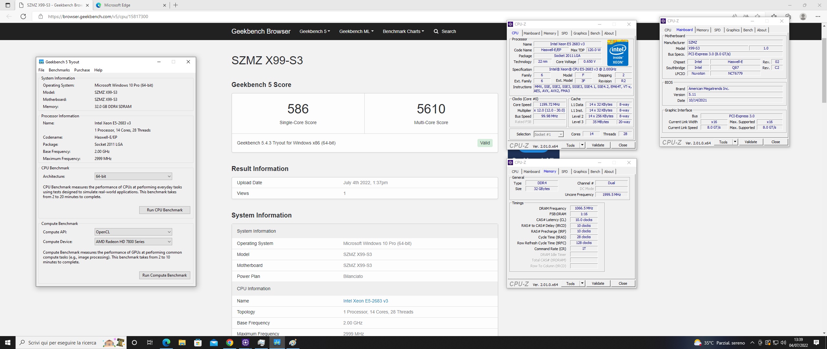
Task: Open Tools dropdown arrow in CPU-Z CPU window
Action: [x=582, y=145]
